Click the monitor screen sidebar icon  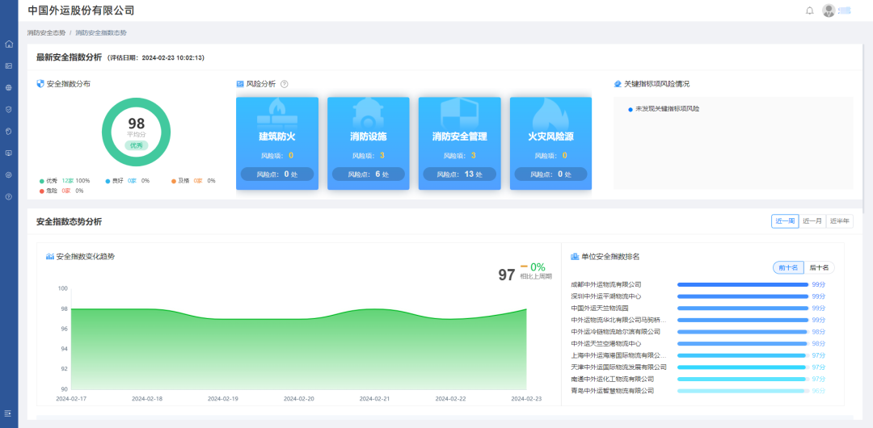[x=9, y=153]
